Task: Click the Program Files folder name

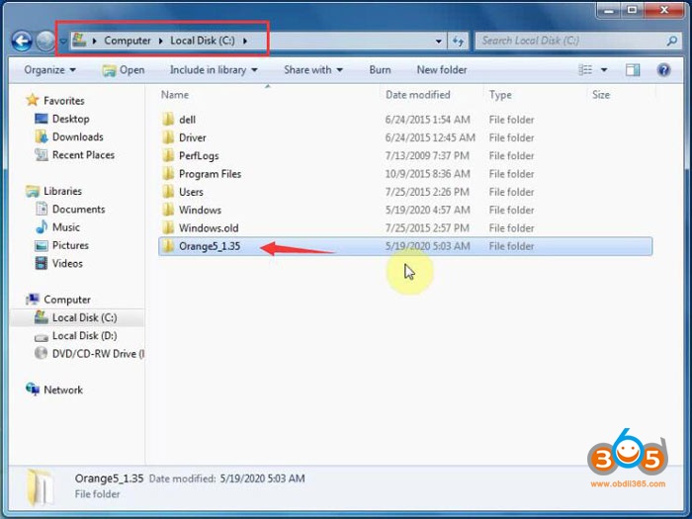Action: coord(210,174)
